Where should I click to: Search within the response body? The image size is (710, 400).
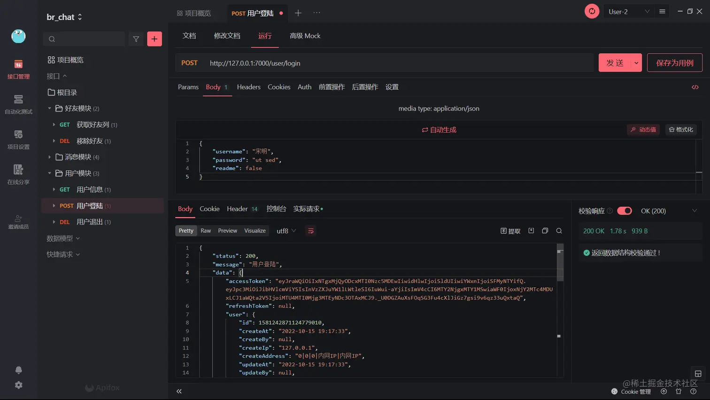pyautogui.click(x=559, y=231)
